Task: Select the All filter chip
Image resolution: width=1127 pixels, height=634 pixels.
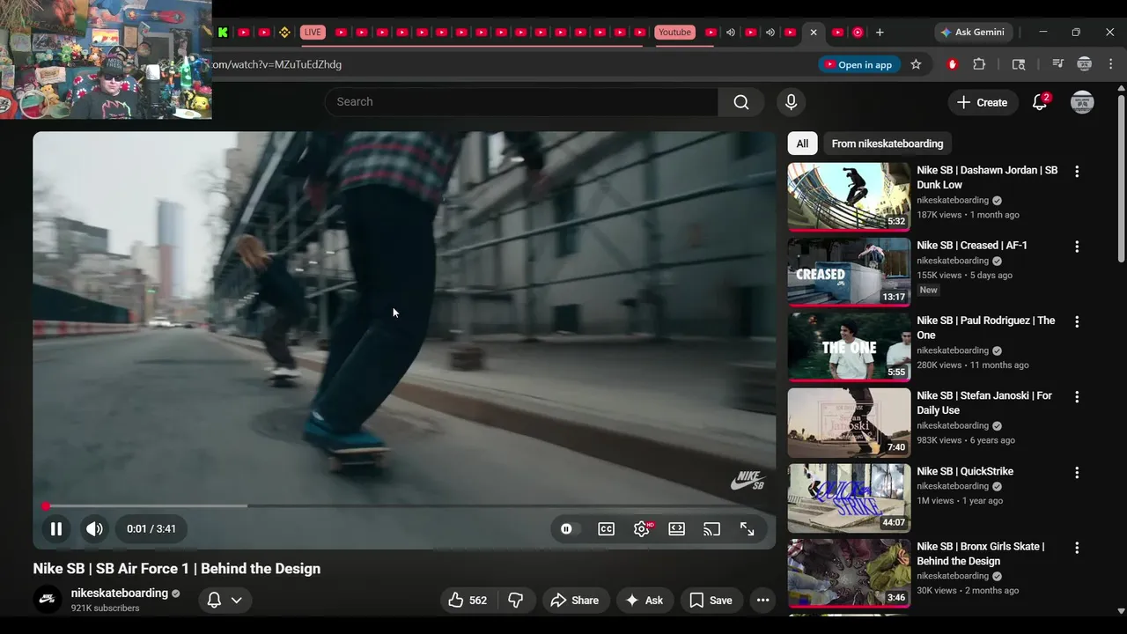Action: pyautogui.click(x=802, y=144)
